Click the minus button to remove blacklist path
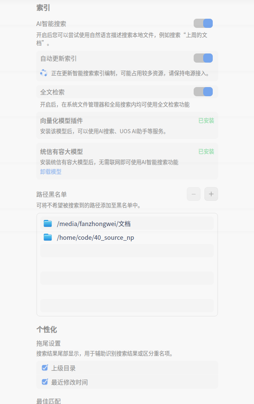 click(x=194, y=194)
